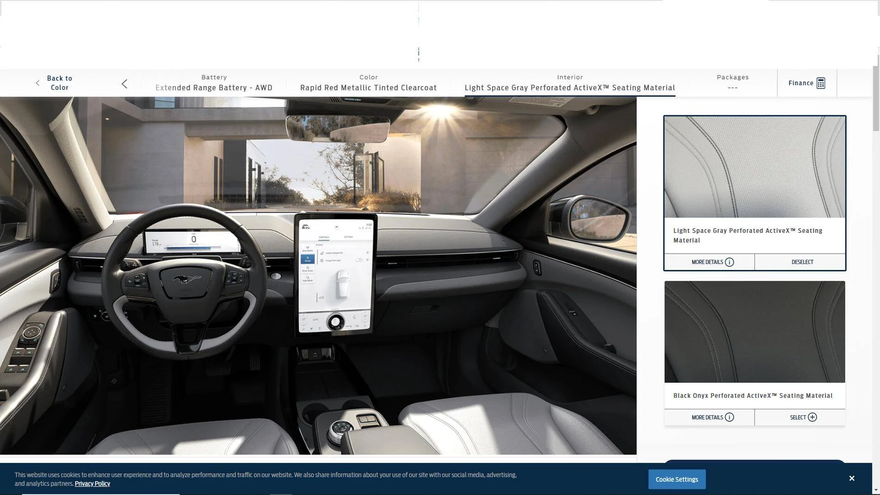Click the interior 360 view image
Image resolution: width=880 pixels, height=495 pixels.
coord(318,276)
